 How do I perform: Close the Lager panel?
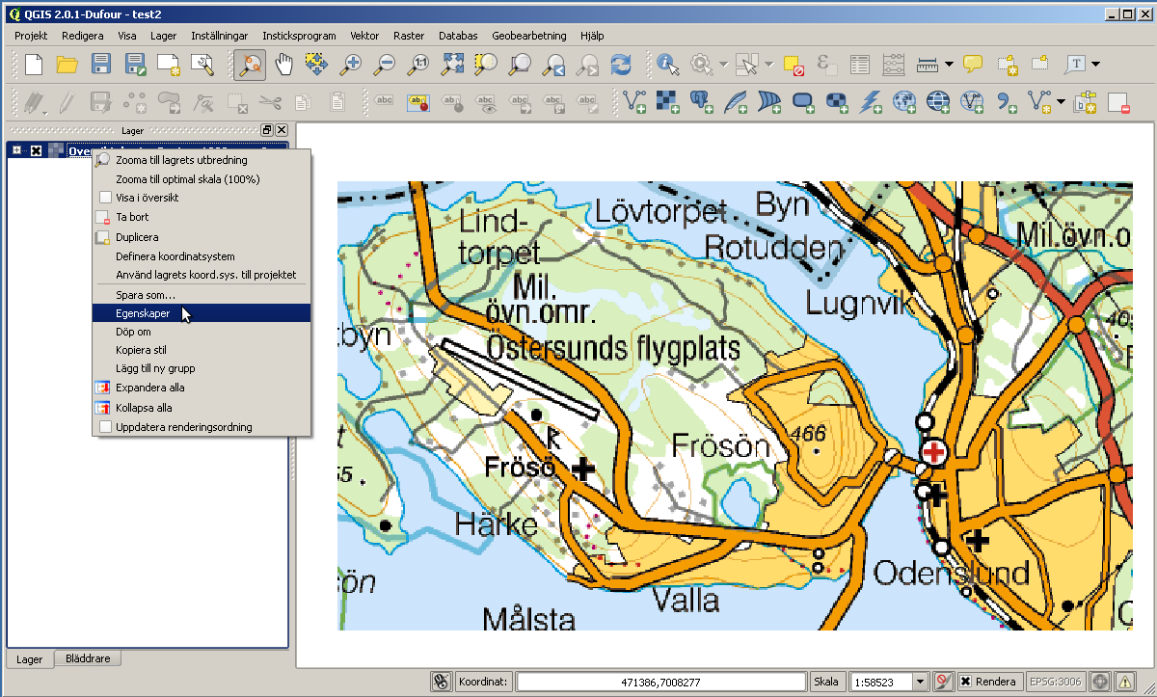coord(282,130)
